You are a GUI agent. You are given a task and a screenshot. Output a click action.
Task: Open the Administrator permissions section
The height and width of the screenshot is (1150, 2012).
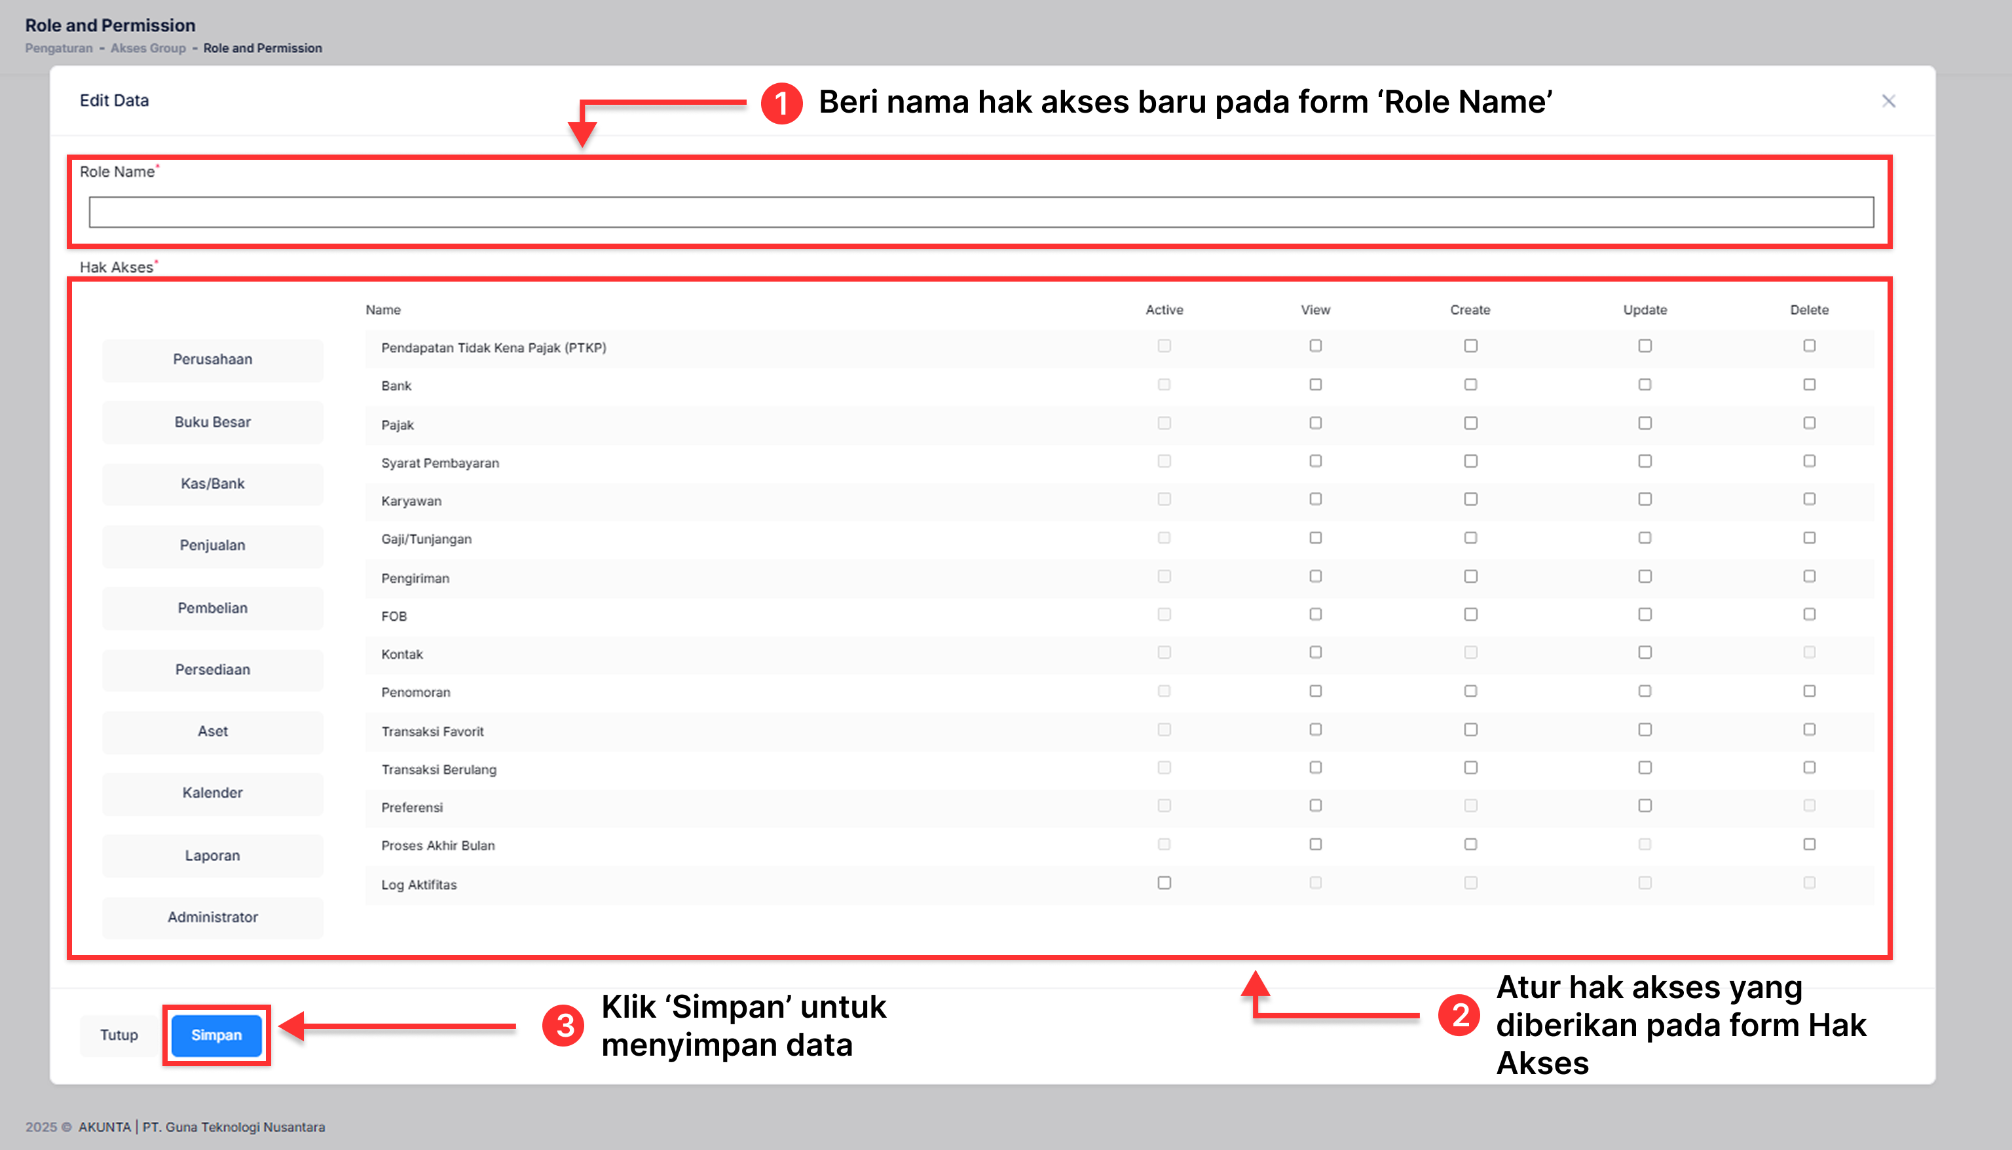pos(212,917)
